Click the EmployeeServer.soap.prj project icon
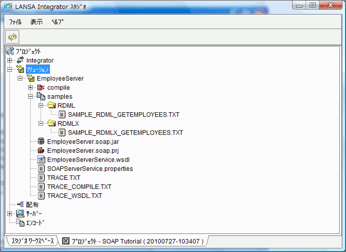The height and width of the screenshot is (252, 346). tap(41, 151)
